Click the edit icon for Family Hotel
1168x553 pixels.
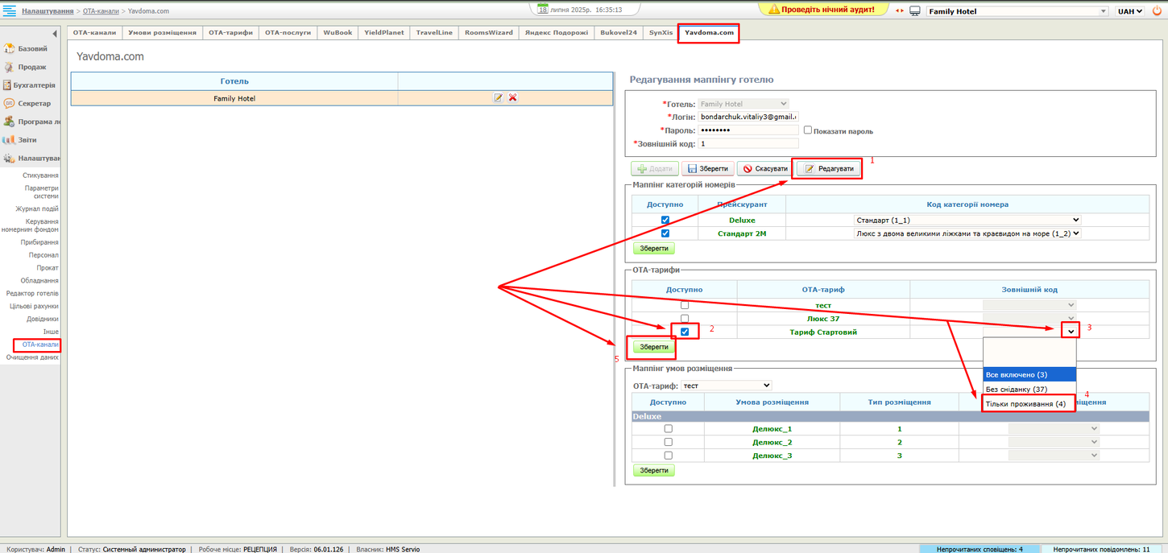pyautogui.click(x=498, y=97)
